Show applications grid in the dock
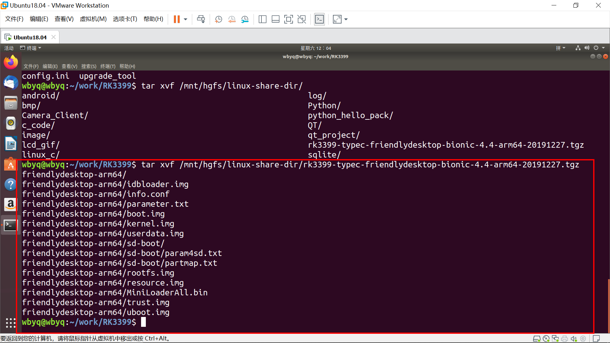Screen dimensions: 610x343 coord(10,323)
